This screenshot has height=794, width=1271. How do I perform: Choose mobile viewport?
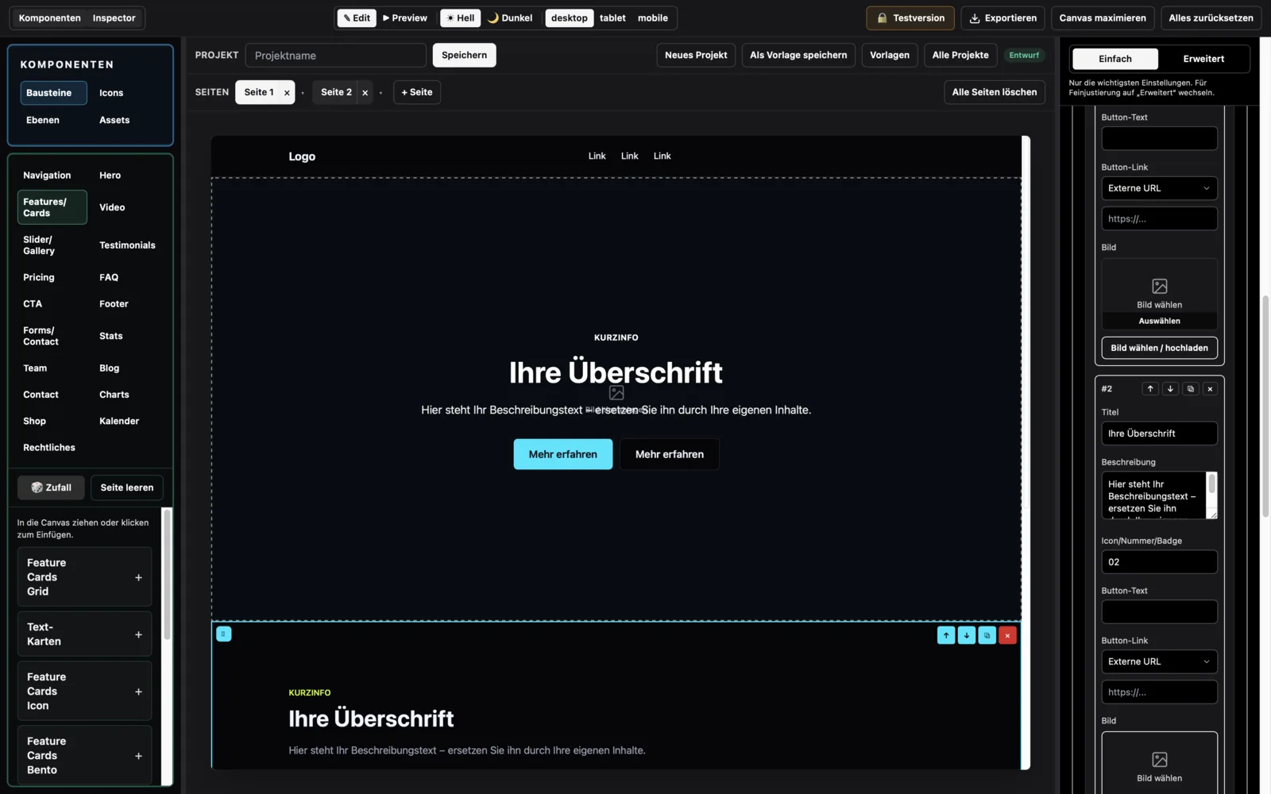tap(653, 17)
